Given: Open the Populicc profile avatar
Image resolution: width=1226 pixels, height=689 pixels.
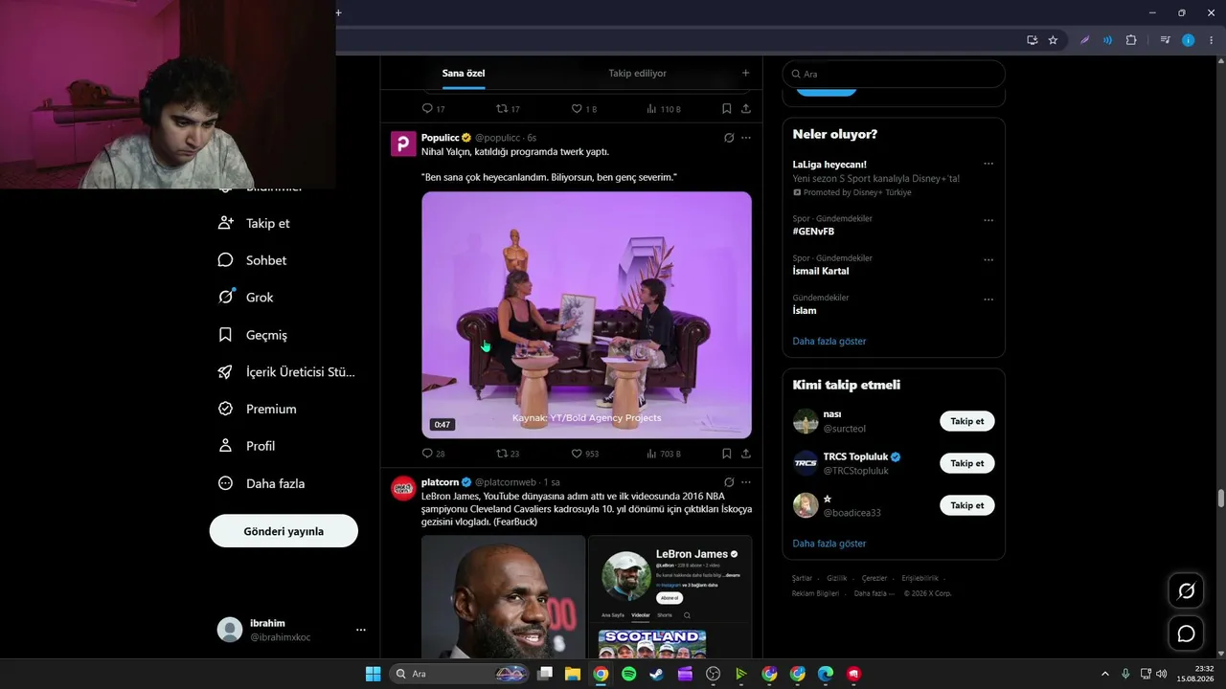Looking at the screenshot, I should 403,144.
